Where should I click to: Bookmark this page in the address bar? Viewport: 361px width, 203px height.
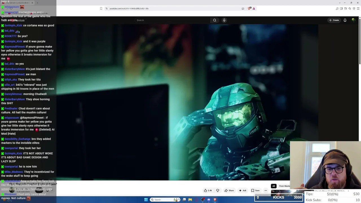click(x=101, y=8)
